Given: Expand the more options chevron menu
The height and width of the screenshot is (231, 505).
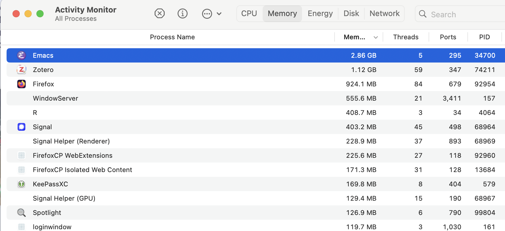Looking at the screenshot, I should tap(219, 14).
